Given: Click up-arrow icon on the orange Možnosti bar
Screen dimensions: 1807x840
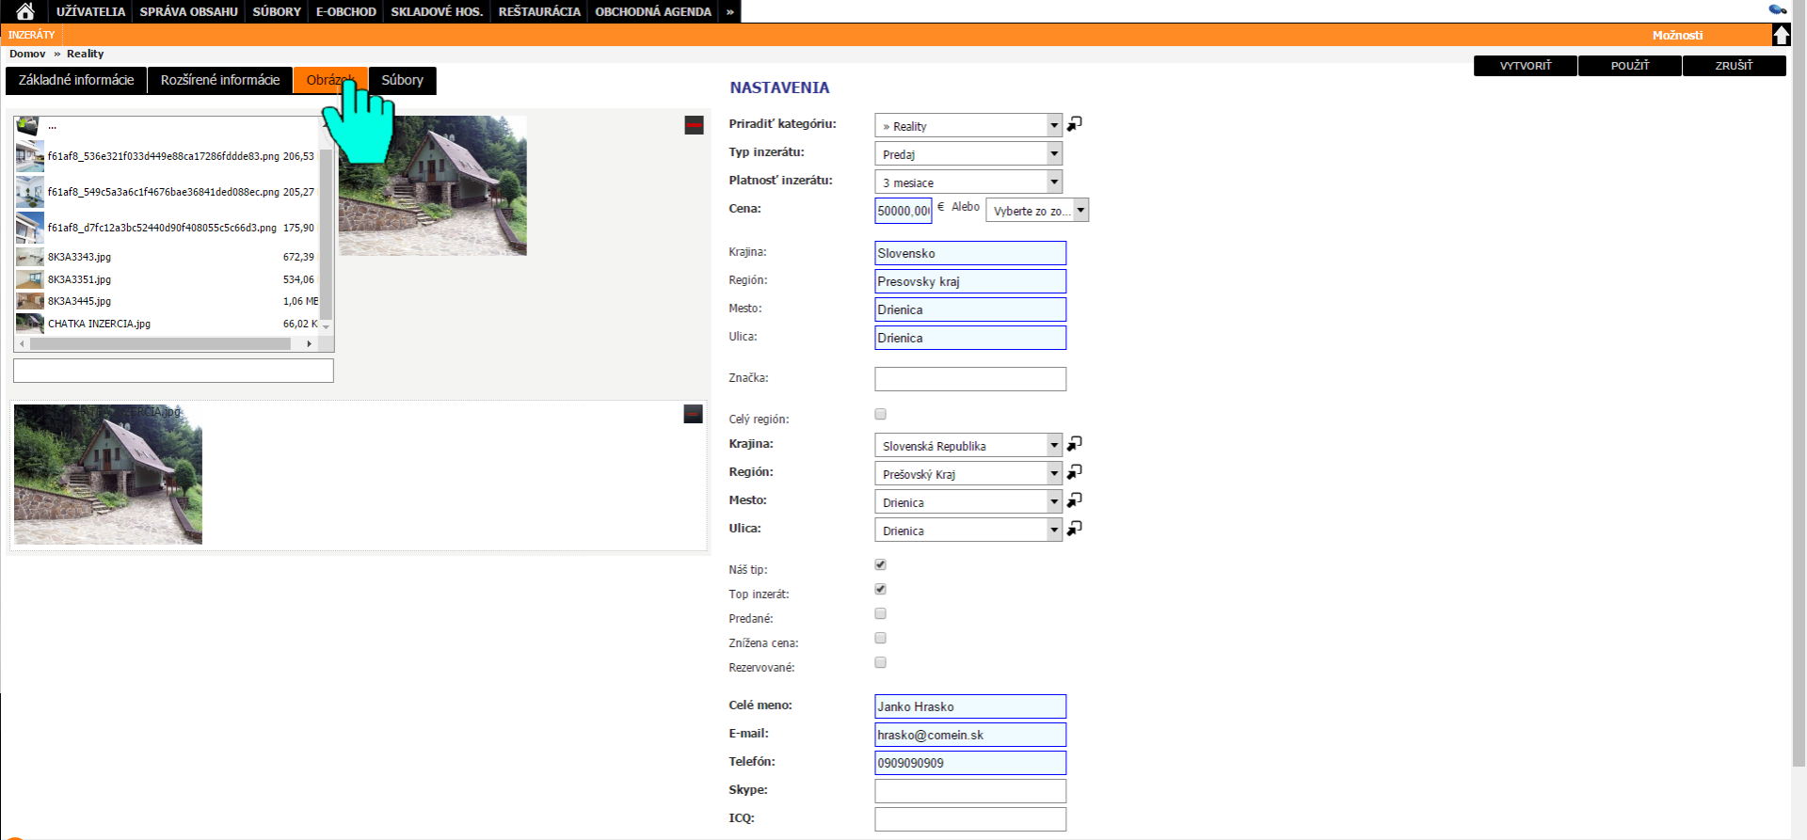Looking at the screenshot, I should click(1781, 35).
